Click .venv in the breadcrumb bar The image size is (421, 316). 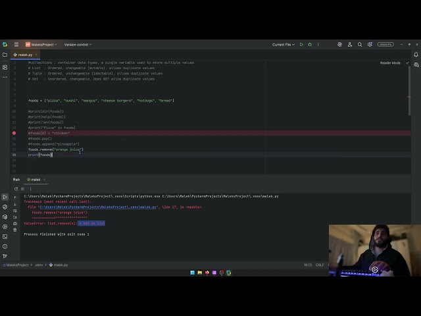coord(39,265)
